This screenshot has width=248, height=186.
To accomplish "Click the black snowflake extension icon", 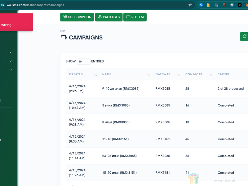I will coord(240,5).
